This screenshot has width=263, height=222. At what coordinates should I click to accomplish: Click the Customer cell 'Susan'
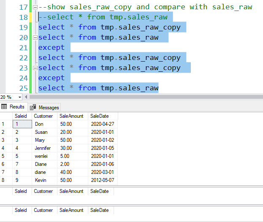[x=44, y=132]
